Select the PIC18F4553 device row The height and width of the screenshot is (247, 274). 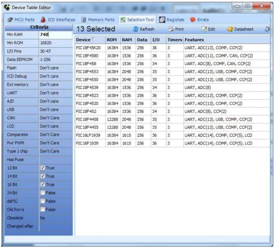(172, 72)
